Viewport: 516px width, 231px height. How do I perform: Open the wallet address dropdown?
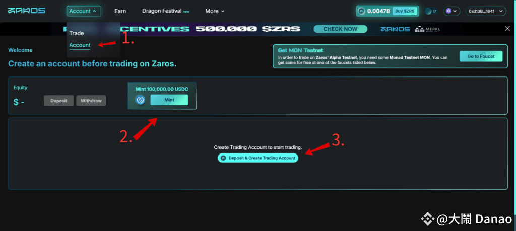[485, 11]
